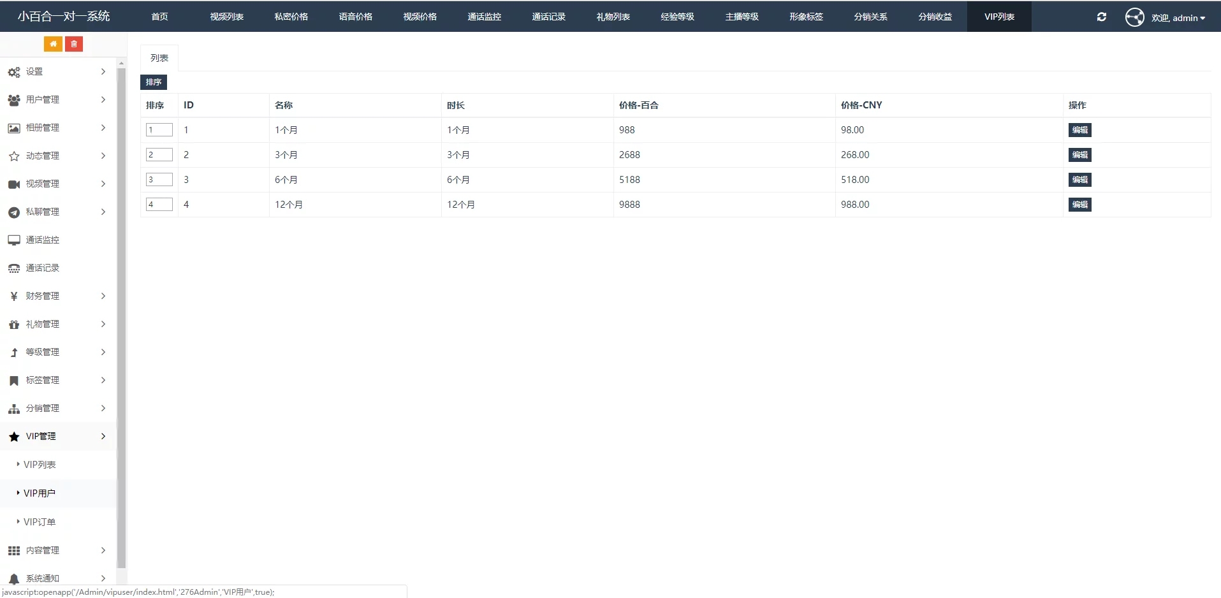The width and height of the screenshot is (1221, 598).
Task: Click the red trash icon above sidebar
Action: click(x=74, y=43)
